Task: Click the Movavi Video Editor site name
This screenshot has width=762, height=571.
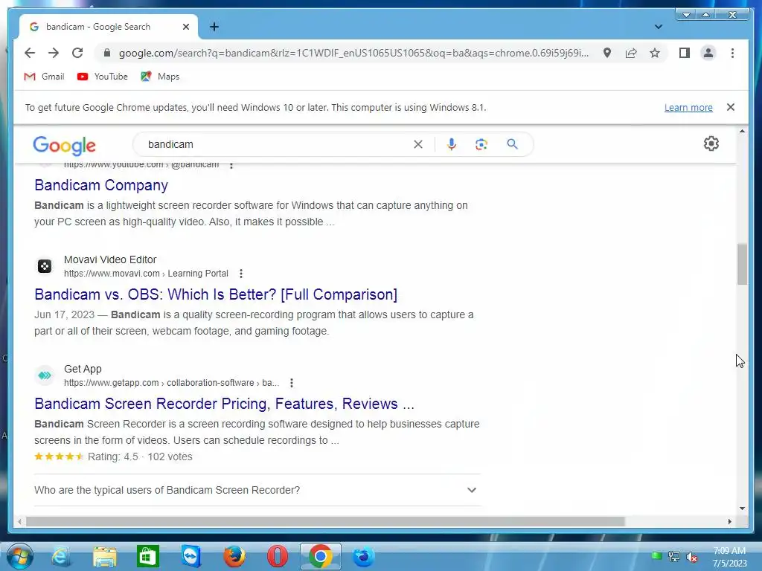Action: 110,259
